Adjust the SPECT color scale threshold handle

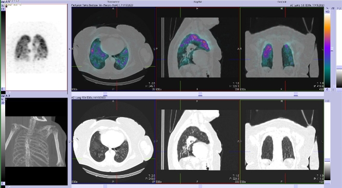(x=332, y=49)
